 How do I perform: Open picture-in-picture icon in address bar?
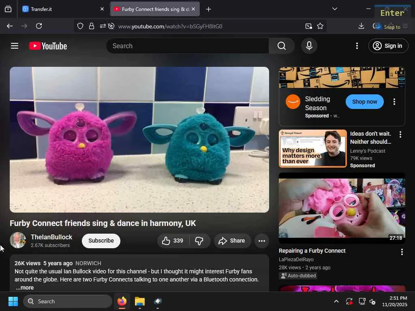(308, 26)
